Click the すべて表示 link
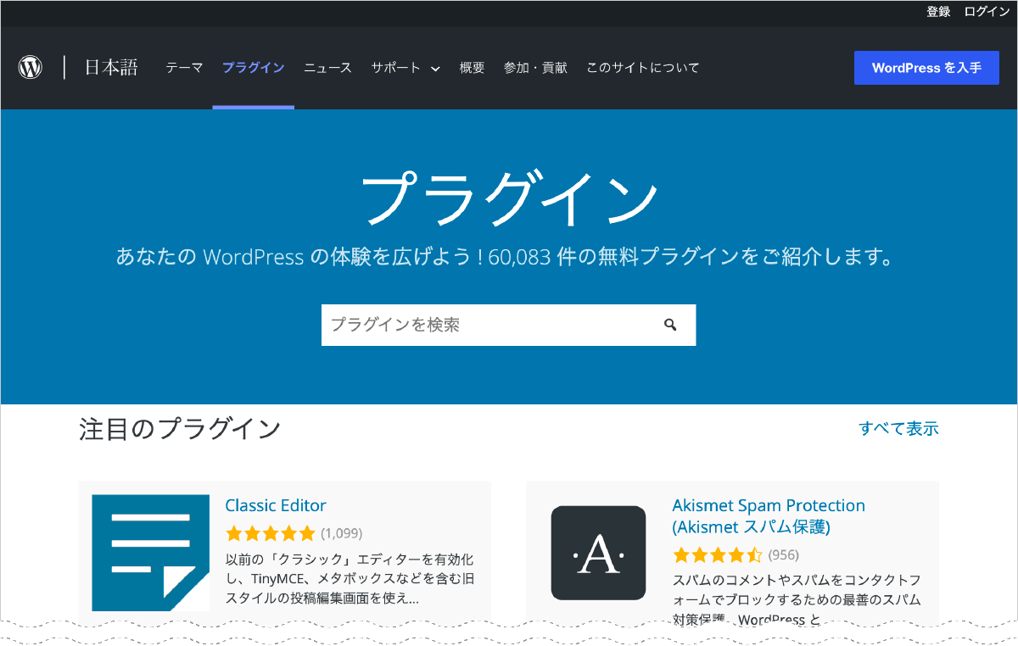 pyautogui.click(x=898, y=428)
